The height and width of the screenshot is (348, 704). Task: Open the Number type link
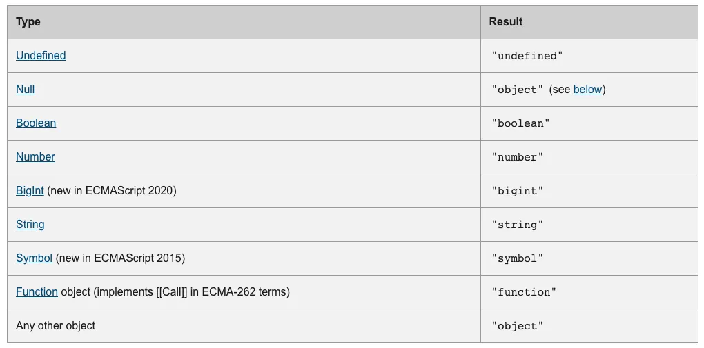(35, 156)
